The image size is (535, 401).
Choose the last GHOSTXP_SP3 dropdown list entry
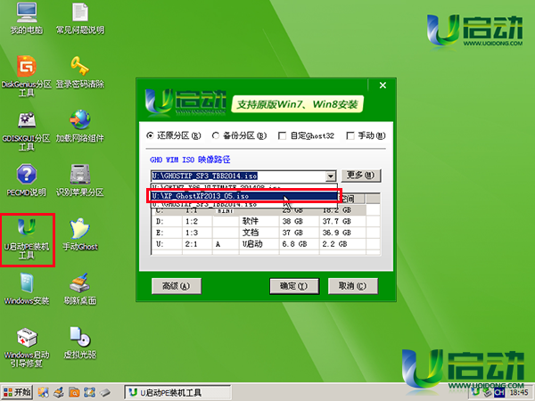click(243, 204)
